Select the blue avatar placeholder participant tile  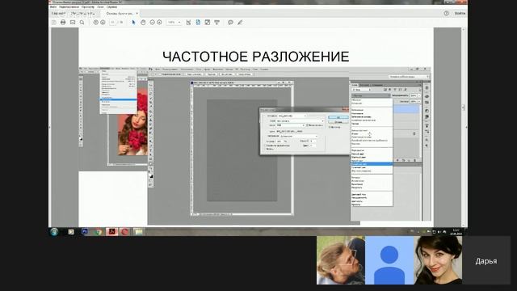pyautogui.click(x=389, y=260)
